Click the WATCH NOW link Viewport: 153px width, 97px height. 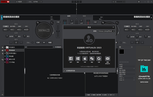click(144, 82)
